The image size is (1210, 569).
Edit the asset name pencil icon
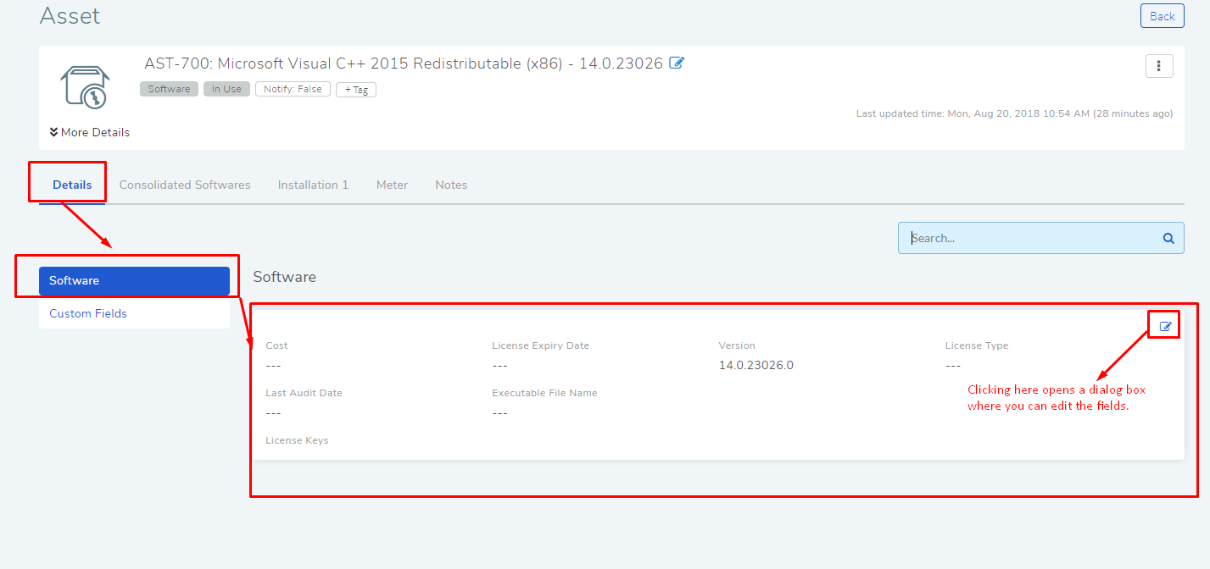677,63
